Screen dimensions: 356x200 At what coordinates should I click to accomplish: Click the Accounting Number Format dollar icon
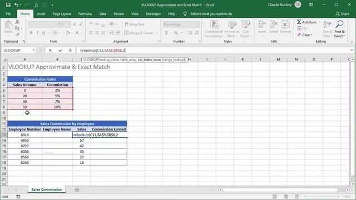[x=166, y=33]
